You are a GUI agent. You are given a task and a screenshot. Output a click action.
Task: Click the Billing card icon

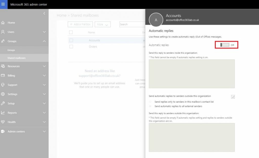point(3,75)
